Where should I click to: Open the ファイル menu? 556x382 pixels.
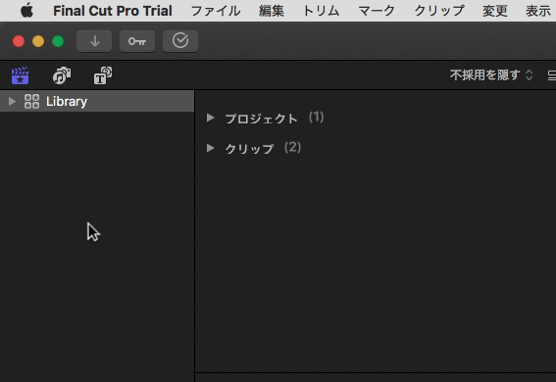tap(216, 11)
